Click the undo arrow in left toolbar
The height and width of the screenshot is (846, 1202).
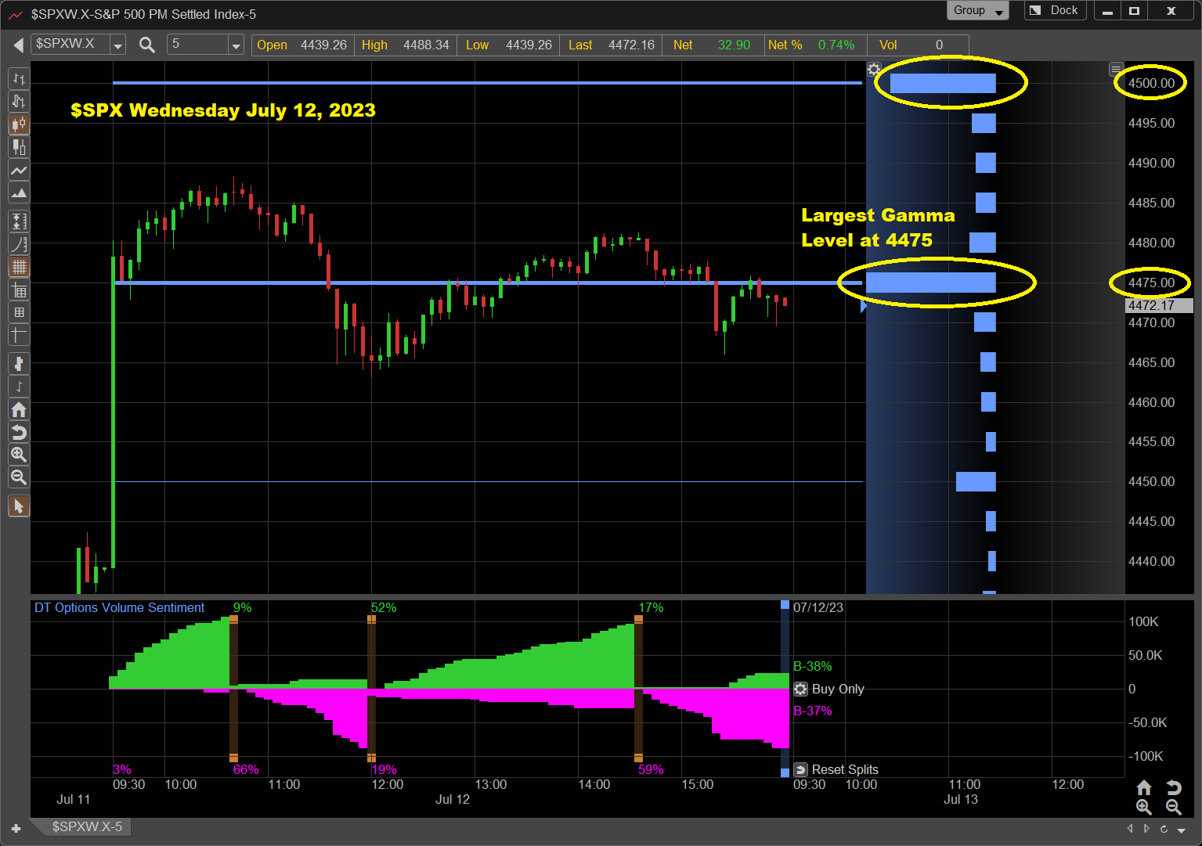click(19, 432)
